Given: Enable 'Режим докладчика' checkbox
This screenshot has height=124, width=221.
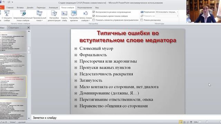Looking at the screenshot, I should (x=142, y=20).
